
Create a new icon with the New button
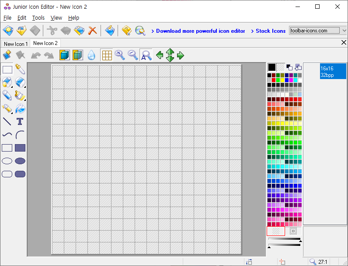[x=8, y=31]
